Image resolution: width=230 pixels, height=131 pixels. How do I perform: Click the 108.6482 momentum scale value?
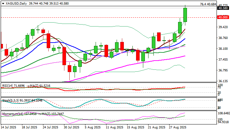coord(223,113)
